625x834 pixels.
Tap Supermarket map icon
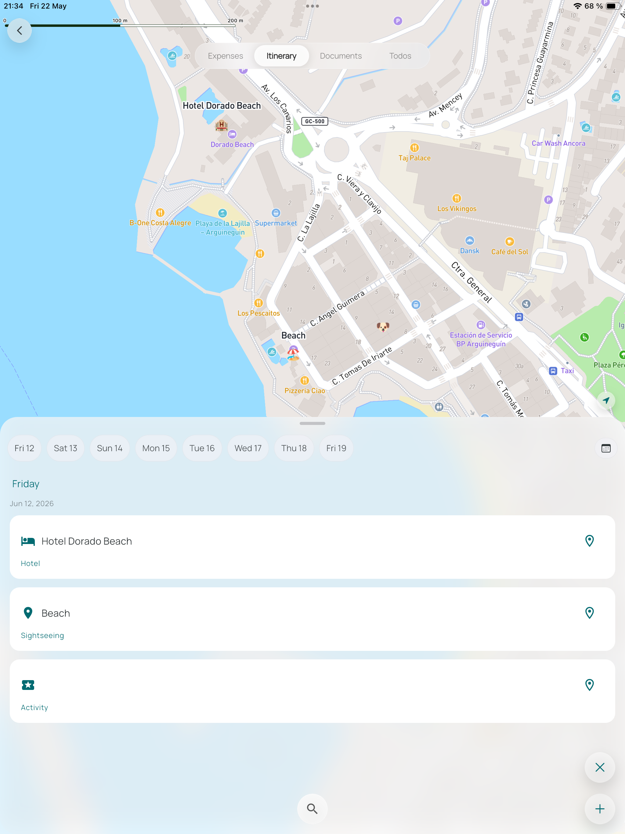click(x=276, y=213)
